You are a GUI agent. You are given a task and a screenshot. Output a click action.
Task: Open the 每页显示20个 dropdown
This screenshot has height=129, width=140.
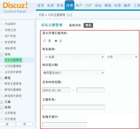pos(74,73)
